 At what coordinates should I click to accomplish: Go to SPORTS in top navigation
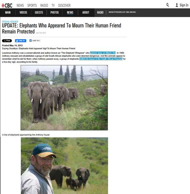[32, 5]
